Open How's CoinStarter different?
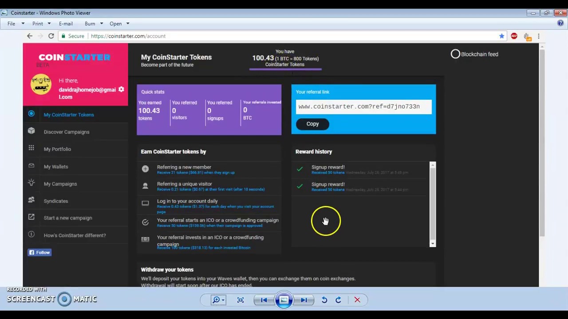Viewport: 568px width, 319px height. pos(75,235)
